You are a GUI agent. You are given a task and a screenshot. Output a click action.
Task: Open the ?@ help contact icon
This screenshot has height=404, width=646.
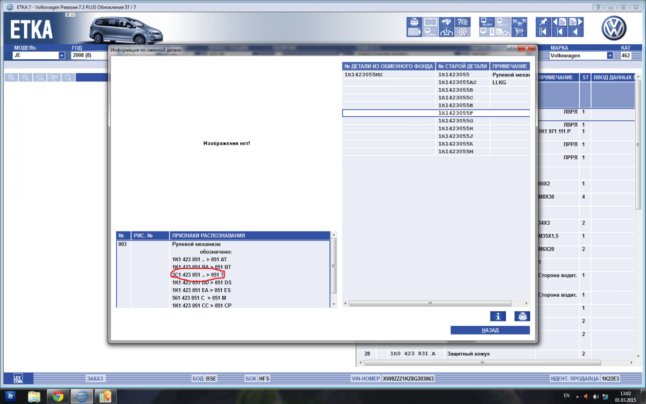tap(462, 22)
